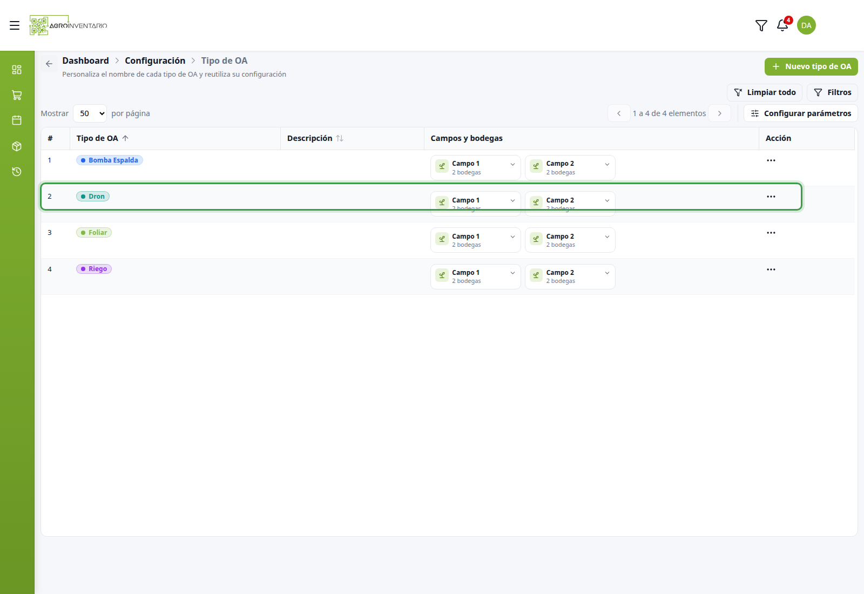864x594 pixels.
Task: Click the AgroInventario logo
Action: click(68, 25)
